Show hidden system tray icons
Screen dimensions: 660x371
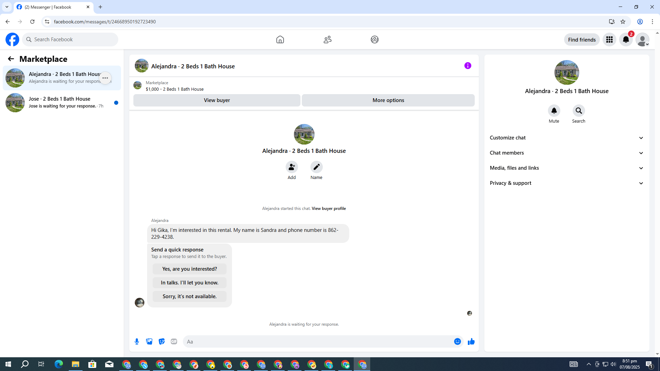589,364
